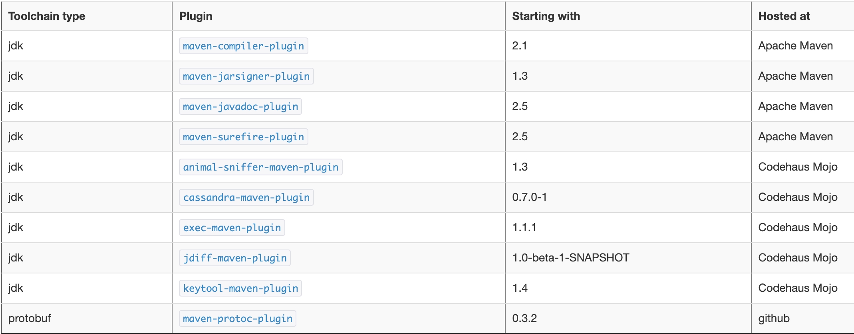Open the maven-compiler-plugin link

click(243, 46)
